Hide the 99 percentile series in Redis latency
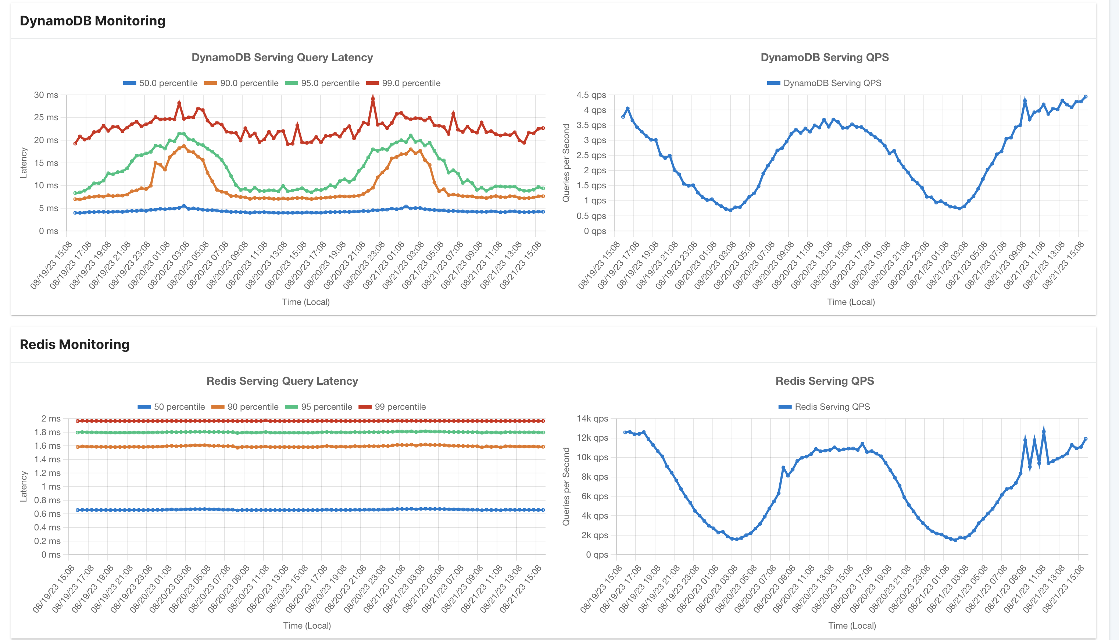This screenshot has width=1119, height=640. 392,406
